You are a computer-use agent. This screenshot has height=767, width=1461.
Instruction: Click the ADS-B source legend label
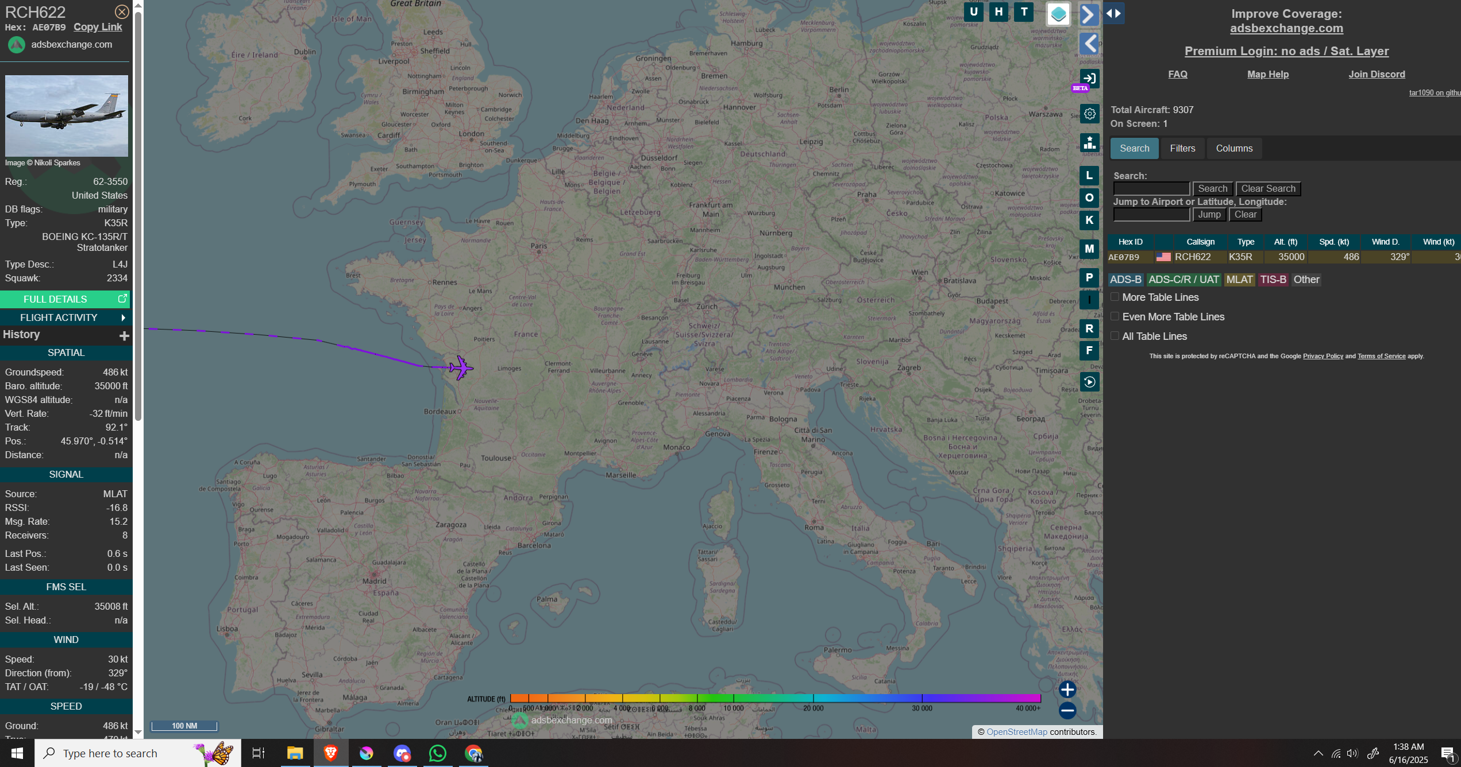click(1125, 280)
